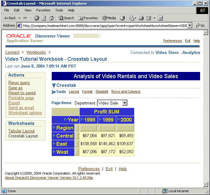Refresh the page using Refresh icon
Image resolution: width=210 pixels, height=195 pixels.
44,18
